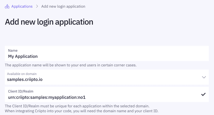Click 'When integrating Criipto into your code' text

82,111
